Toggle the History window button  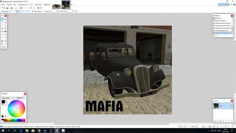point(222,4)
